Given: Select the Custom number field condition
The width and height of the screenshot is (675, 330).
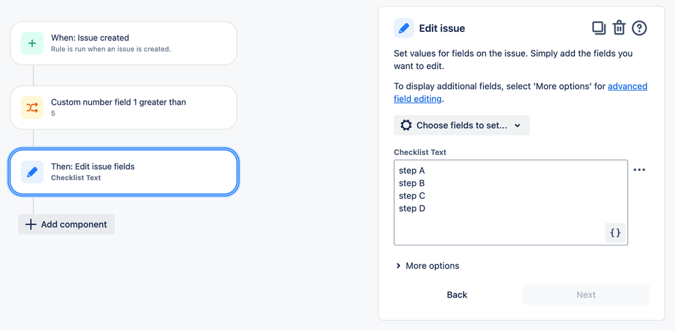Looking at the screenshot, I should point(123,108).
